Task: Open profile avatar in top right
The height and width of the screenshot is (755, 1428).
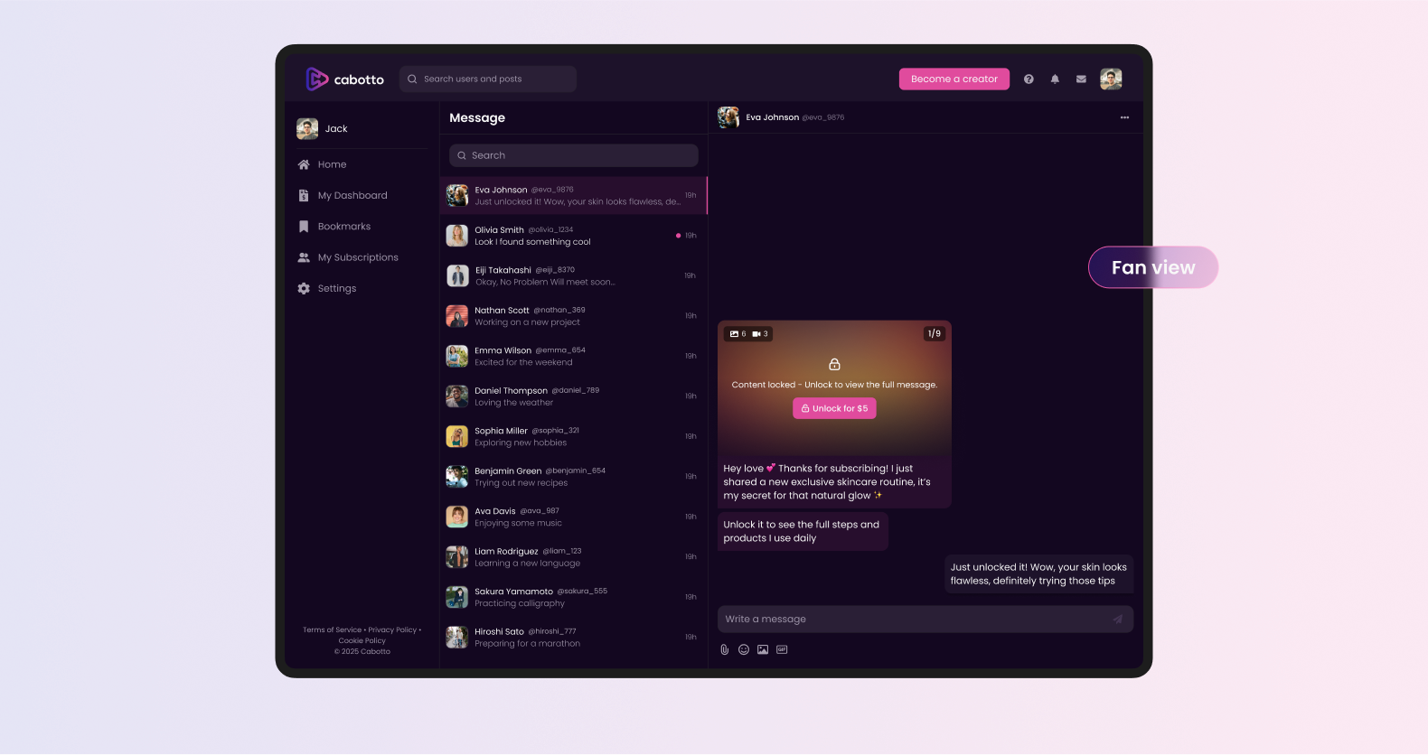Action: tap(1111, 79)
